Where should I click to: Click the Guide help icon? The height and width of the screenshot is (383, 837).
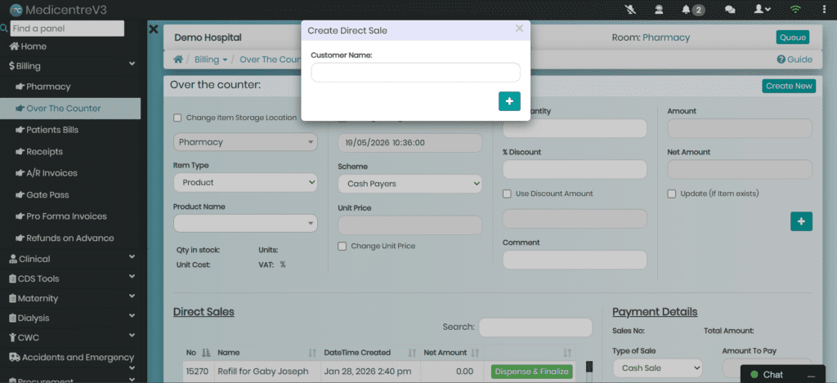[x=781, y=60]
